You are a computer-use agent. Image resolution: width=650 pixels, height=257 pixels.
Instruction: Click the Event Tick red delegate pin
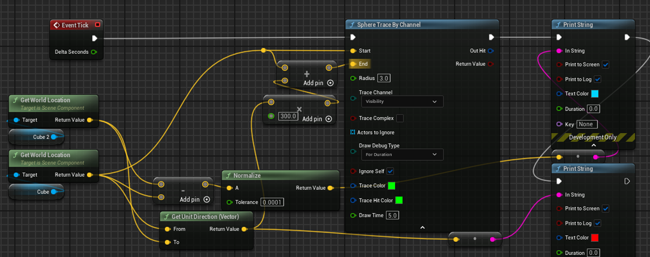pyautogui.click(x=97, y=25)
